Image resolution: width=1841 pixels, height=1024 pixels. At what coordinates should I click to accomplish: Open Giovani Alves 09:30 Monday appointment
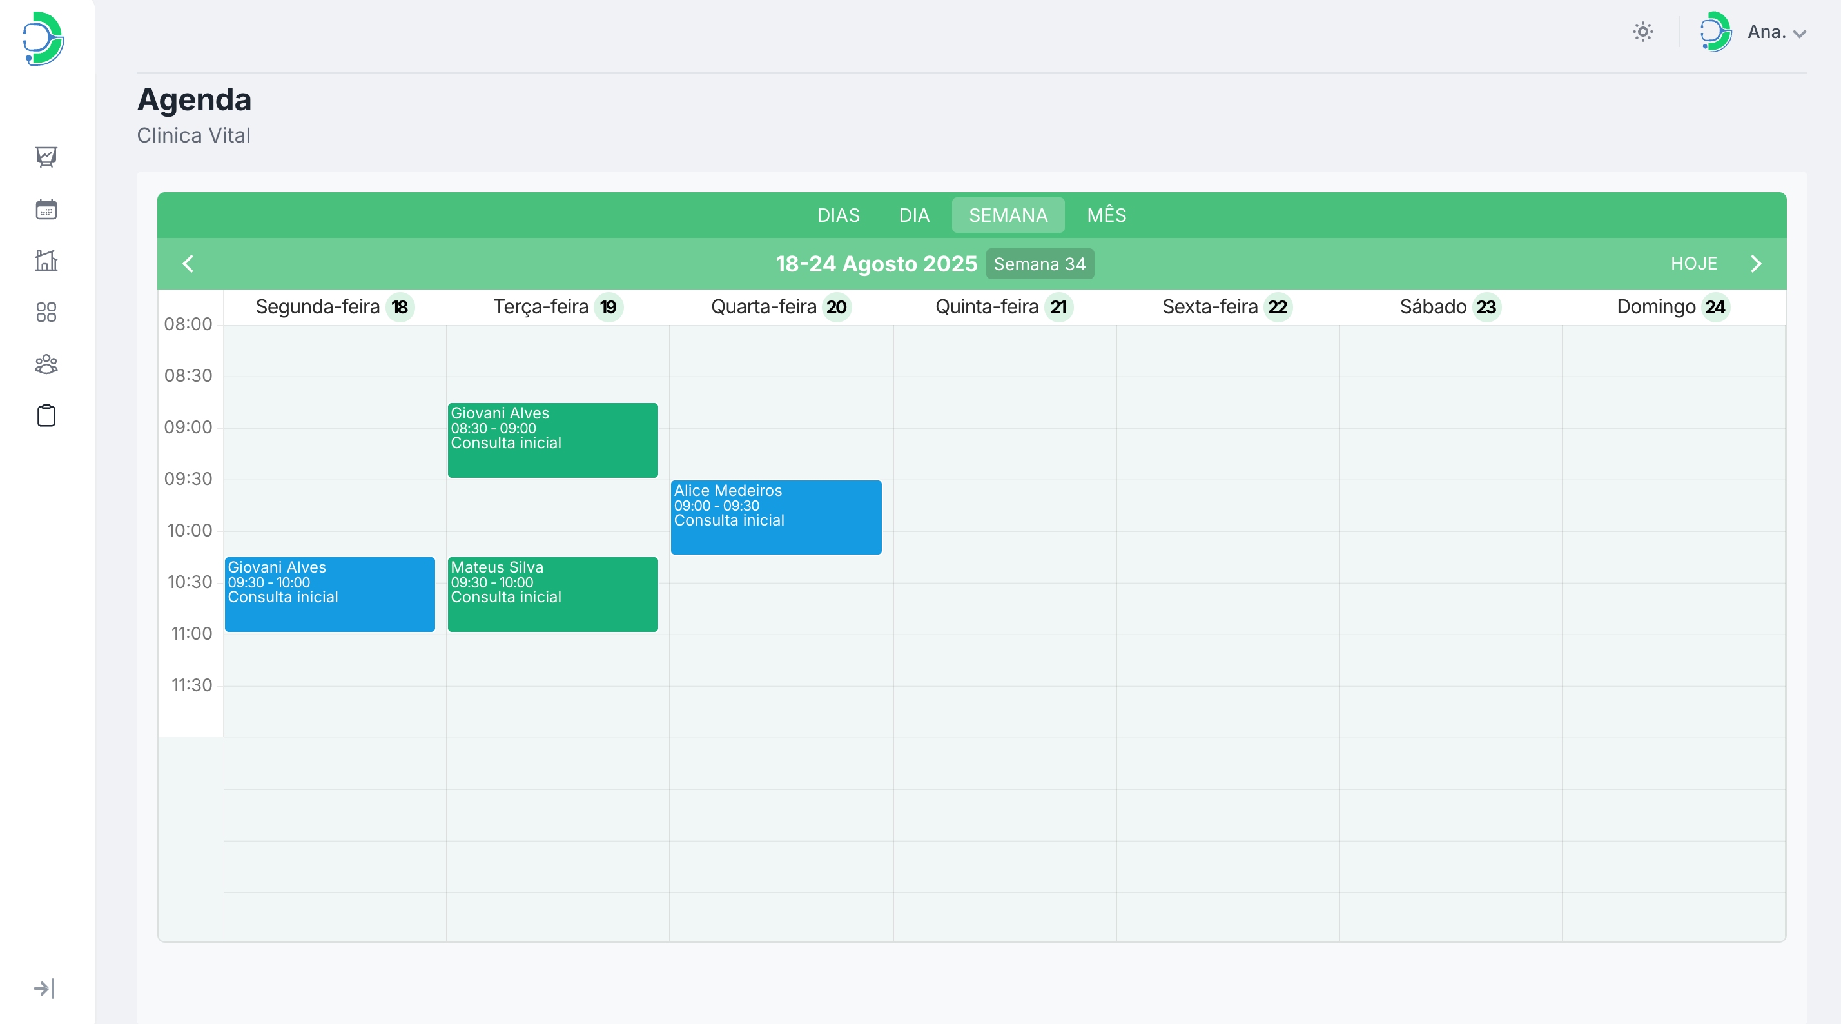[x=329, y=595]
